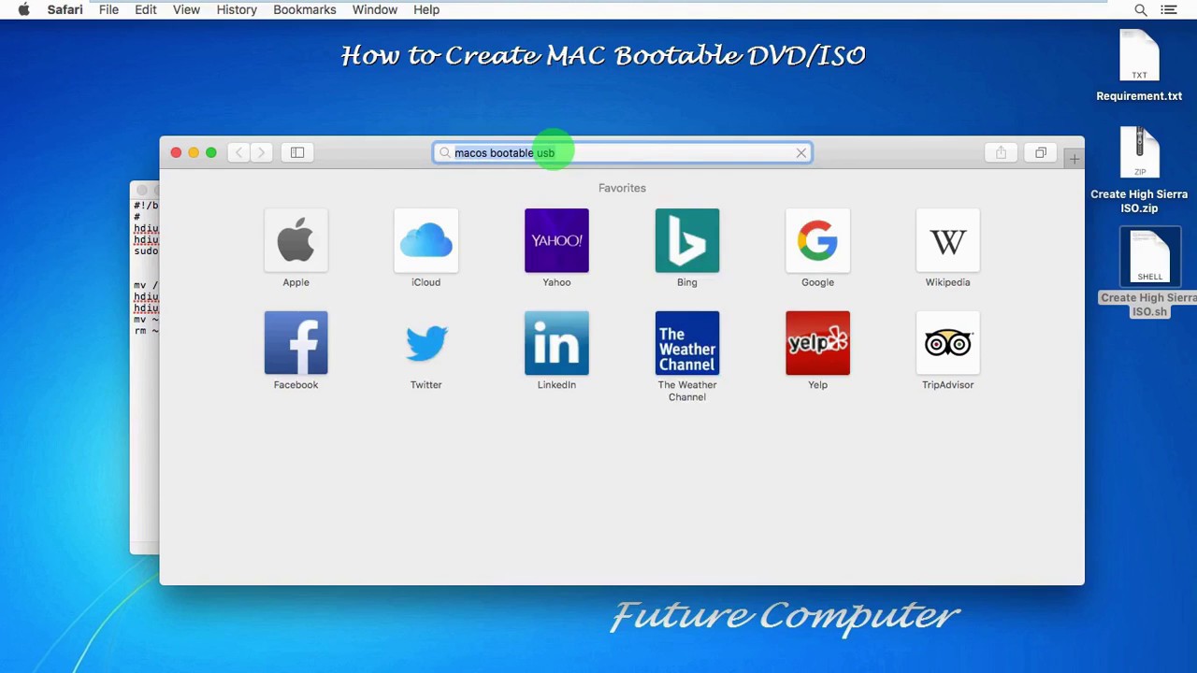Screen dimensions: 1197x673
Task: Open the Apple favorite
Action: click(x=296, y=241)
